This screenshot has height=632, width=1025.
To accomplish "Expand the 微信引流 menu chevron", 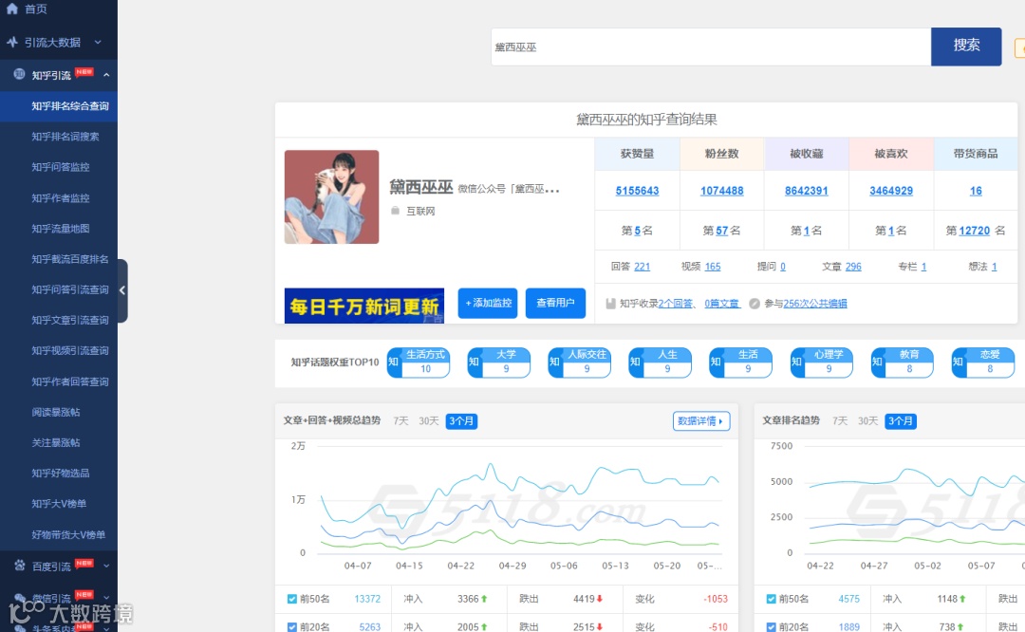I will (106, 597).
